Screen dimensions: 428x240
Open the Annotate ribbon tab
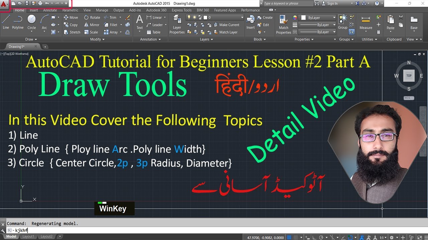(50, 10)
